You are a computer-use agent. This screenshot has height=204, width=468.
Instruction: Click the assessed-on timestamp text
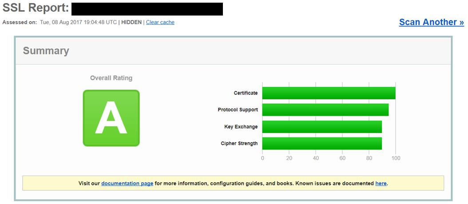tap(78, 22)
